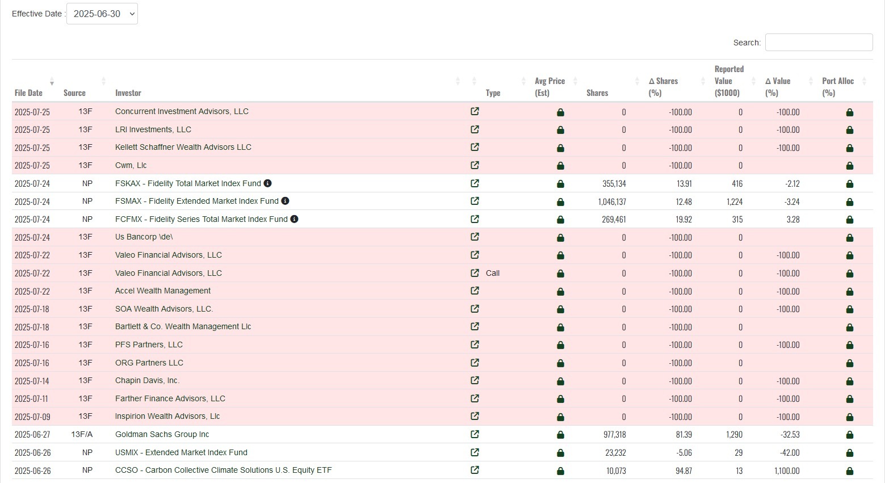The image size is (885, 483).
Task: Open external link for LRI Investments, LLC
Action: (475, 129)
